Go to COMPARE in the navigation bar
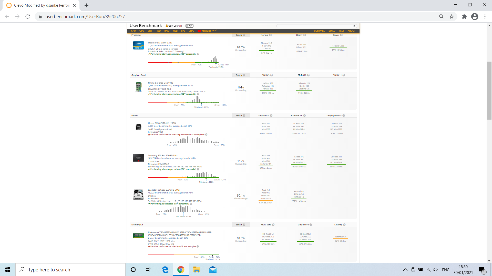492x276 pixels. pos(319,31)
